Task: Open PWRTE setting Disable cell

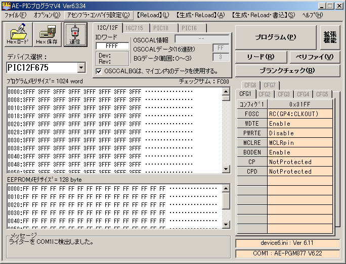Action: point(300,133)
